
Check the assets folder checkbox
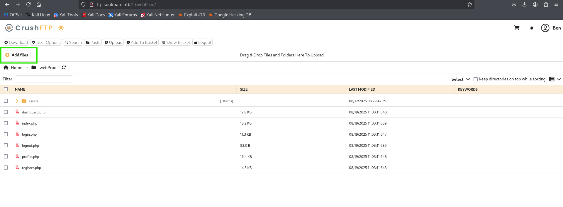tap(6, 101)
